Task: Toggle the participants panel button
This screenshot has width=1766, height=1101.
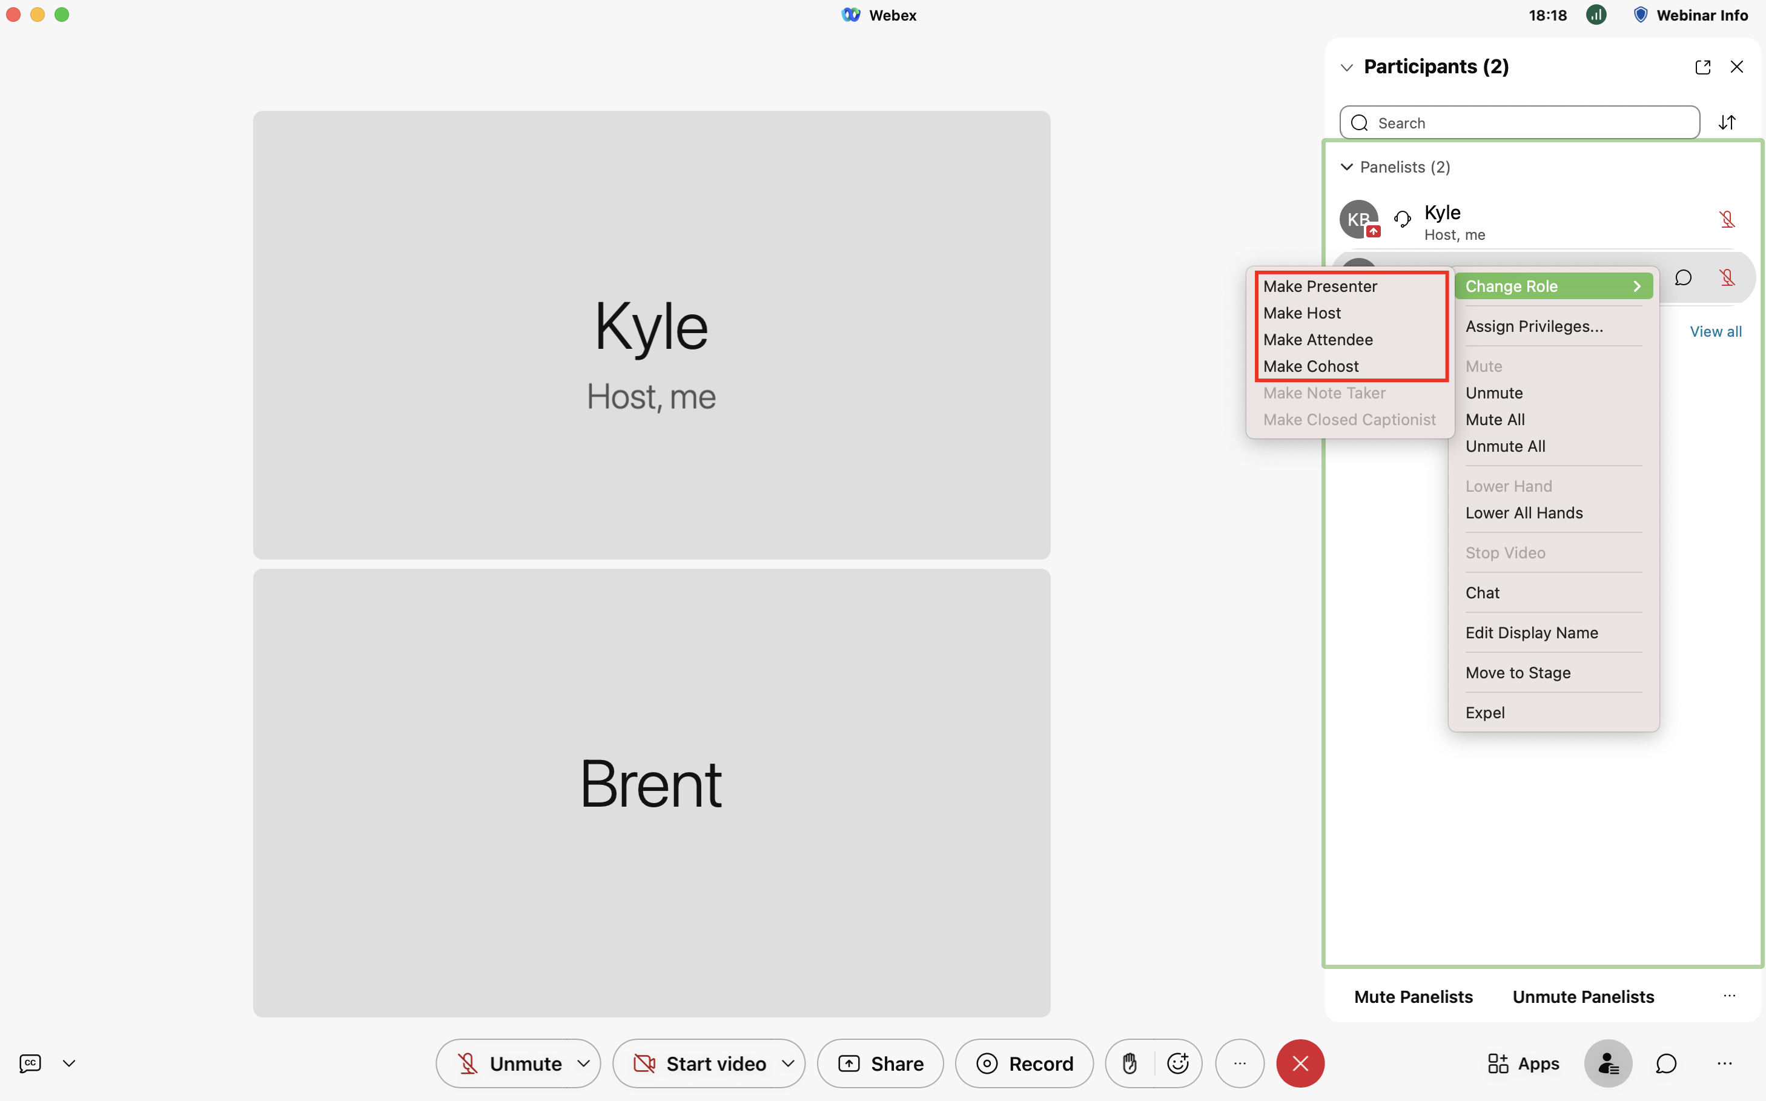Action: [x=1608, y=1063]
